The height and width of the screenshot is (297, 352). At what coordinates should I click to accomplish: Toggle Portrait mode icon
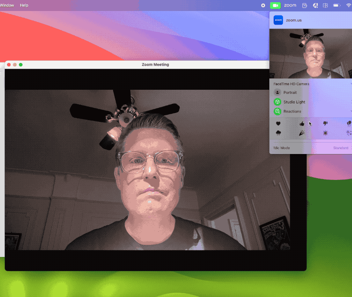278,92
